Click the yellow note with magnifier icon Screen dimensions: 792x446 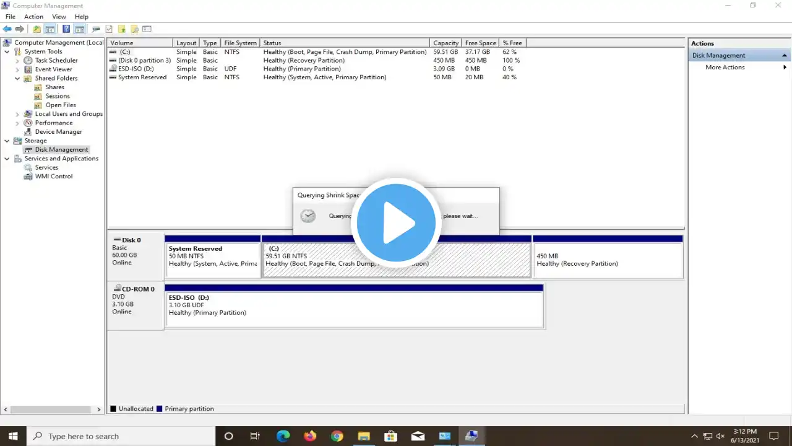coord(134,29)
